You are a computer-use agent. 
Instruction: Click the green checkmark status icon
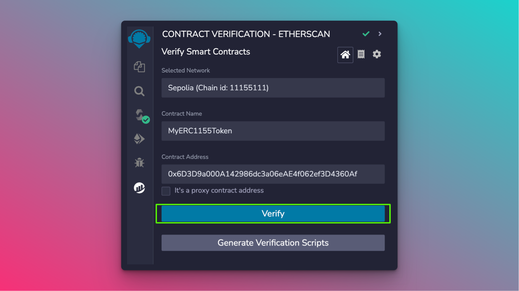(x=366, y=34)
